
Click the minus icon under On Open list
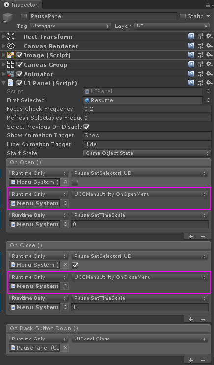click(x=203, y=236)
